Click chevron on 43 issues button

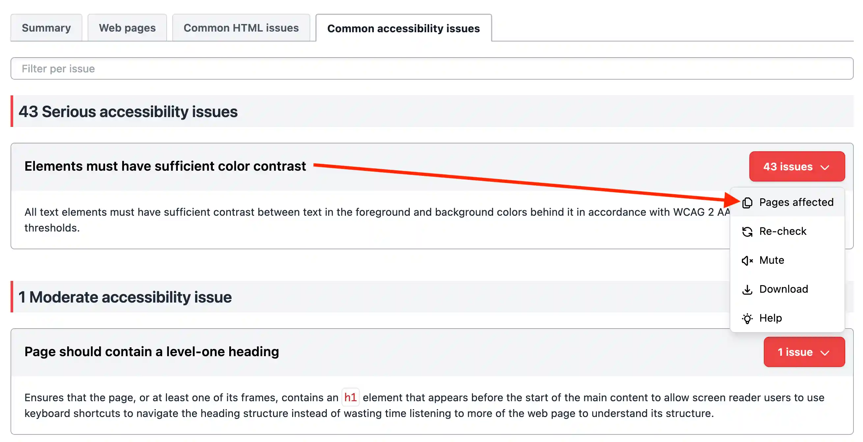[825, 167]
